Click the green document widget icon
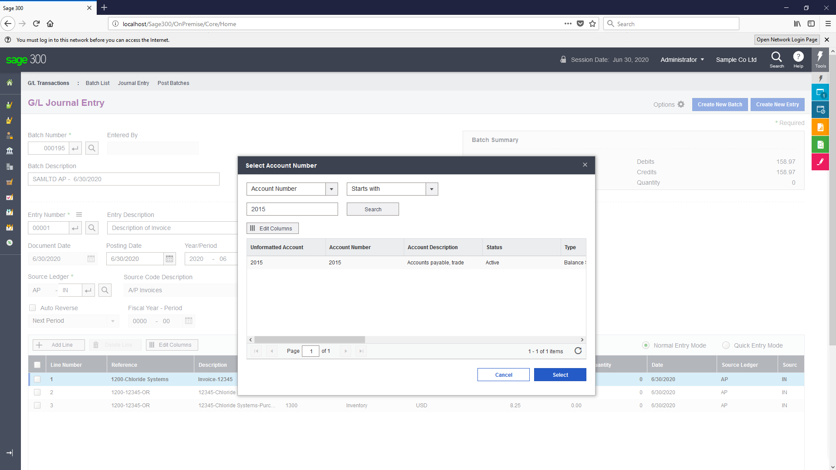 click(820, 145)
